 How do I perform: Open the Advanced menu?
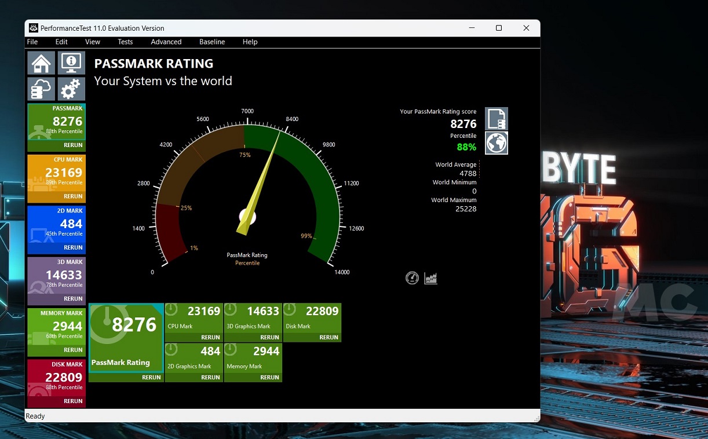(166, 42)
